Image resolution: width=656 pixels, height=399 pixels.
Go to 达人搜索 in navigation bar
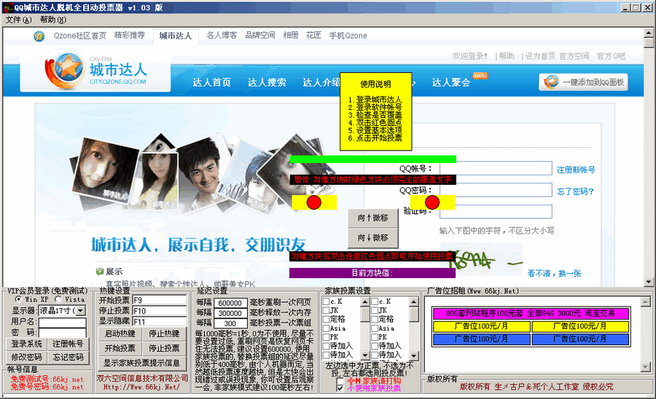click(267, 82)
